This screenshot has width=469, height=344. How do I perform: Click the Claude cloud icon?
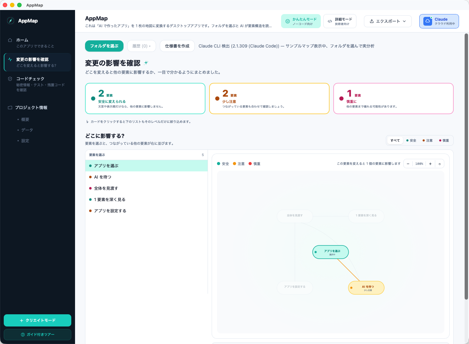pyautogui.click(x=427, y=21)
